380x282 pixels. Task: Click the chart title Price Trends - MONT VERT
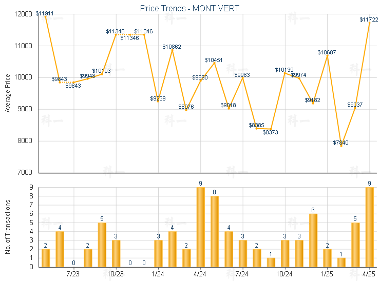pos(189,9)
